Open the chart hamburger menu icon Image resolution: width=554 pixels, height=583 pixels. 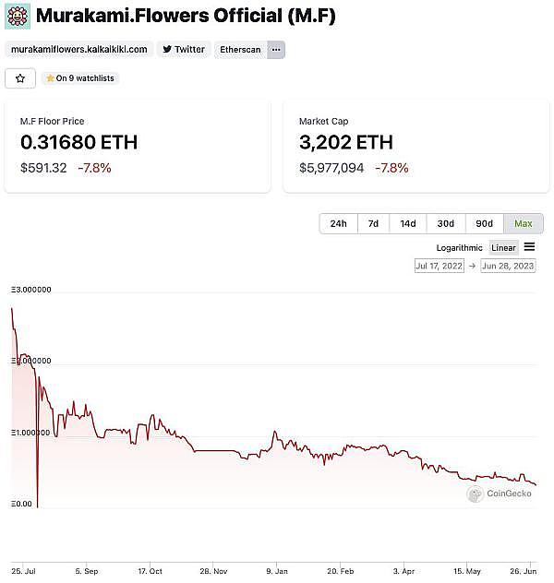pyautogui.click(x=529, y=247)
